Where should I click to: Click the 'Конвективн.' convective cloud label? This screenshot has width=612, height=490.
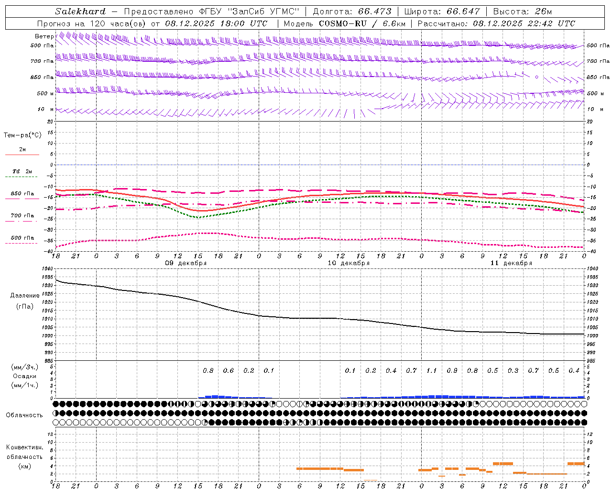tap(25, 447)
